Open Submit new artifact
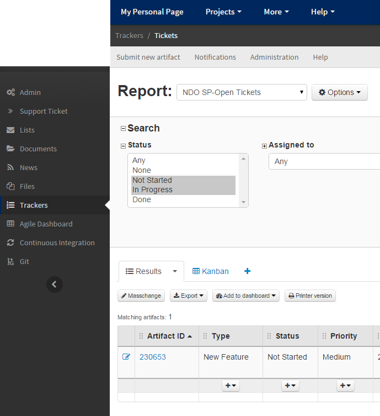380x416 pixels. click(x=148, y=57)
